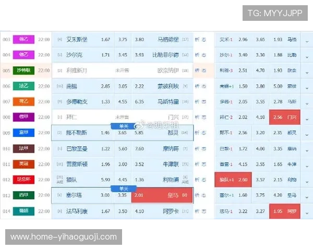Open team 马格德堡
Viewport: 313px width, 250px height.
click(x=168, y=40)
